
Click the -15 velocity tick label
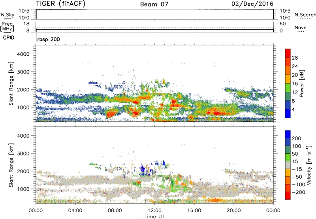[297, 169]
